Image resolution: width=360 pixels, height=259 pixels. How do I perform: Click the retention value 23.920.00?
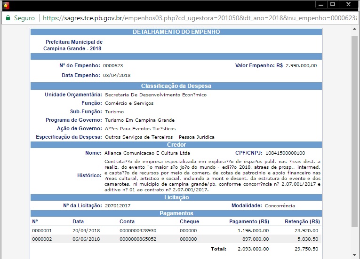point(306,230)
